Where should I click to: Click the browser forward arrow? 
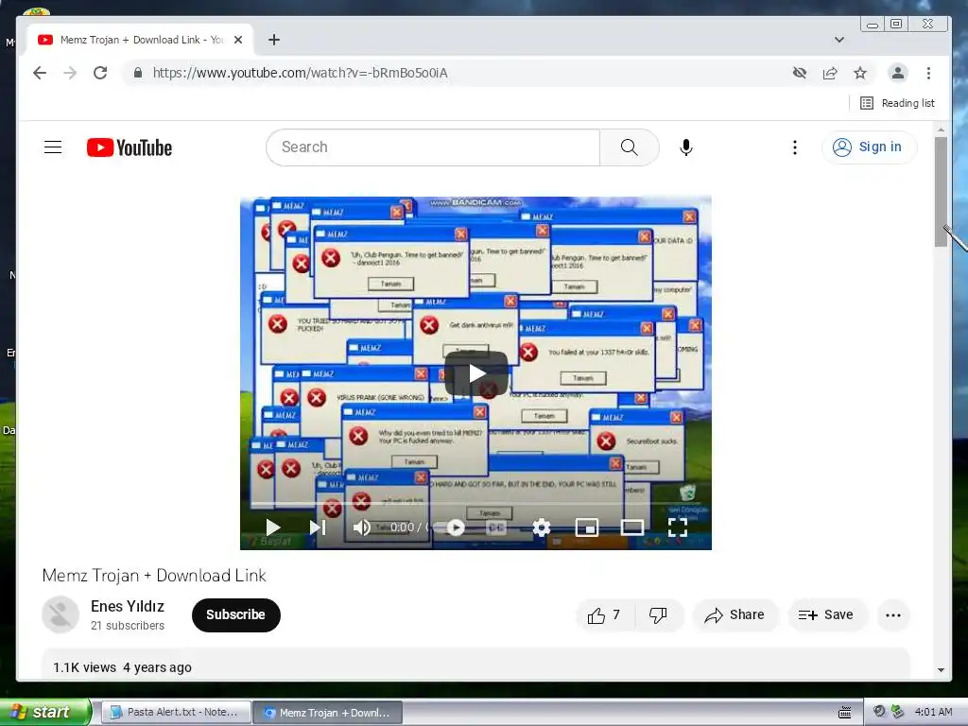point(70,73)
